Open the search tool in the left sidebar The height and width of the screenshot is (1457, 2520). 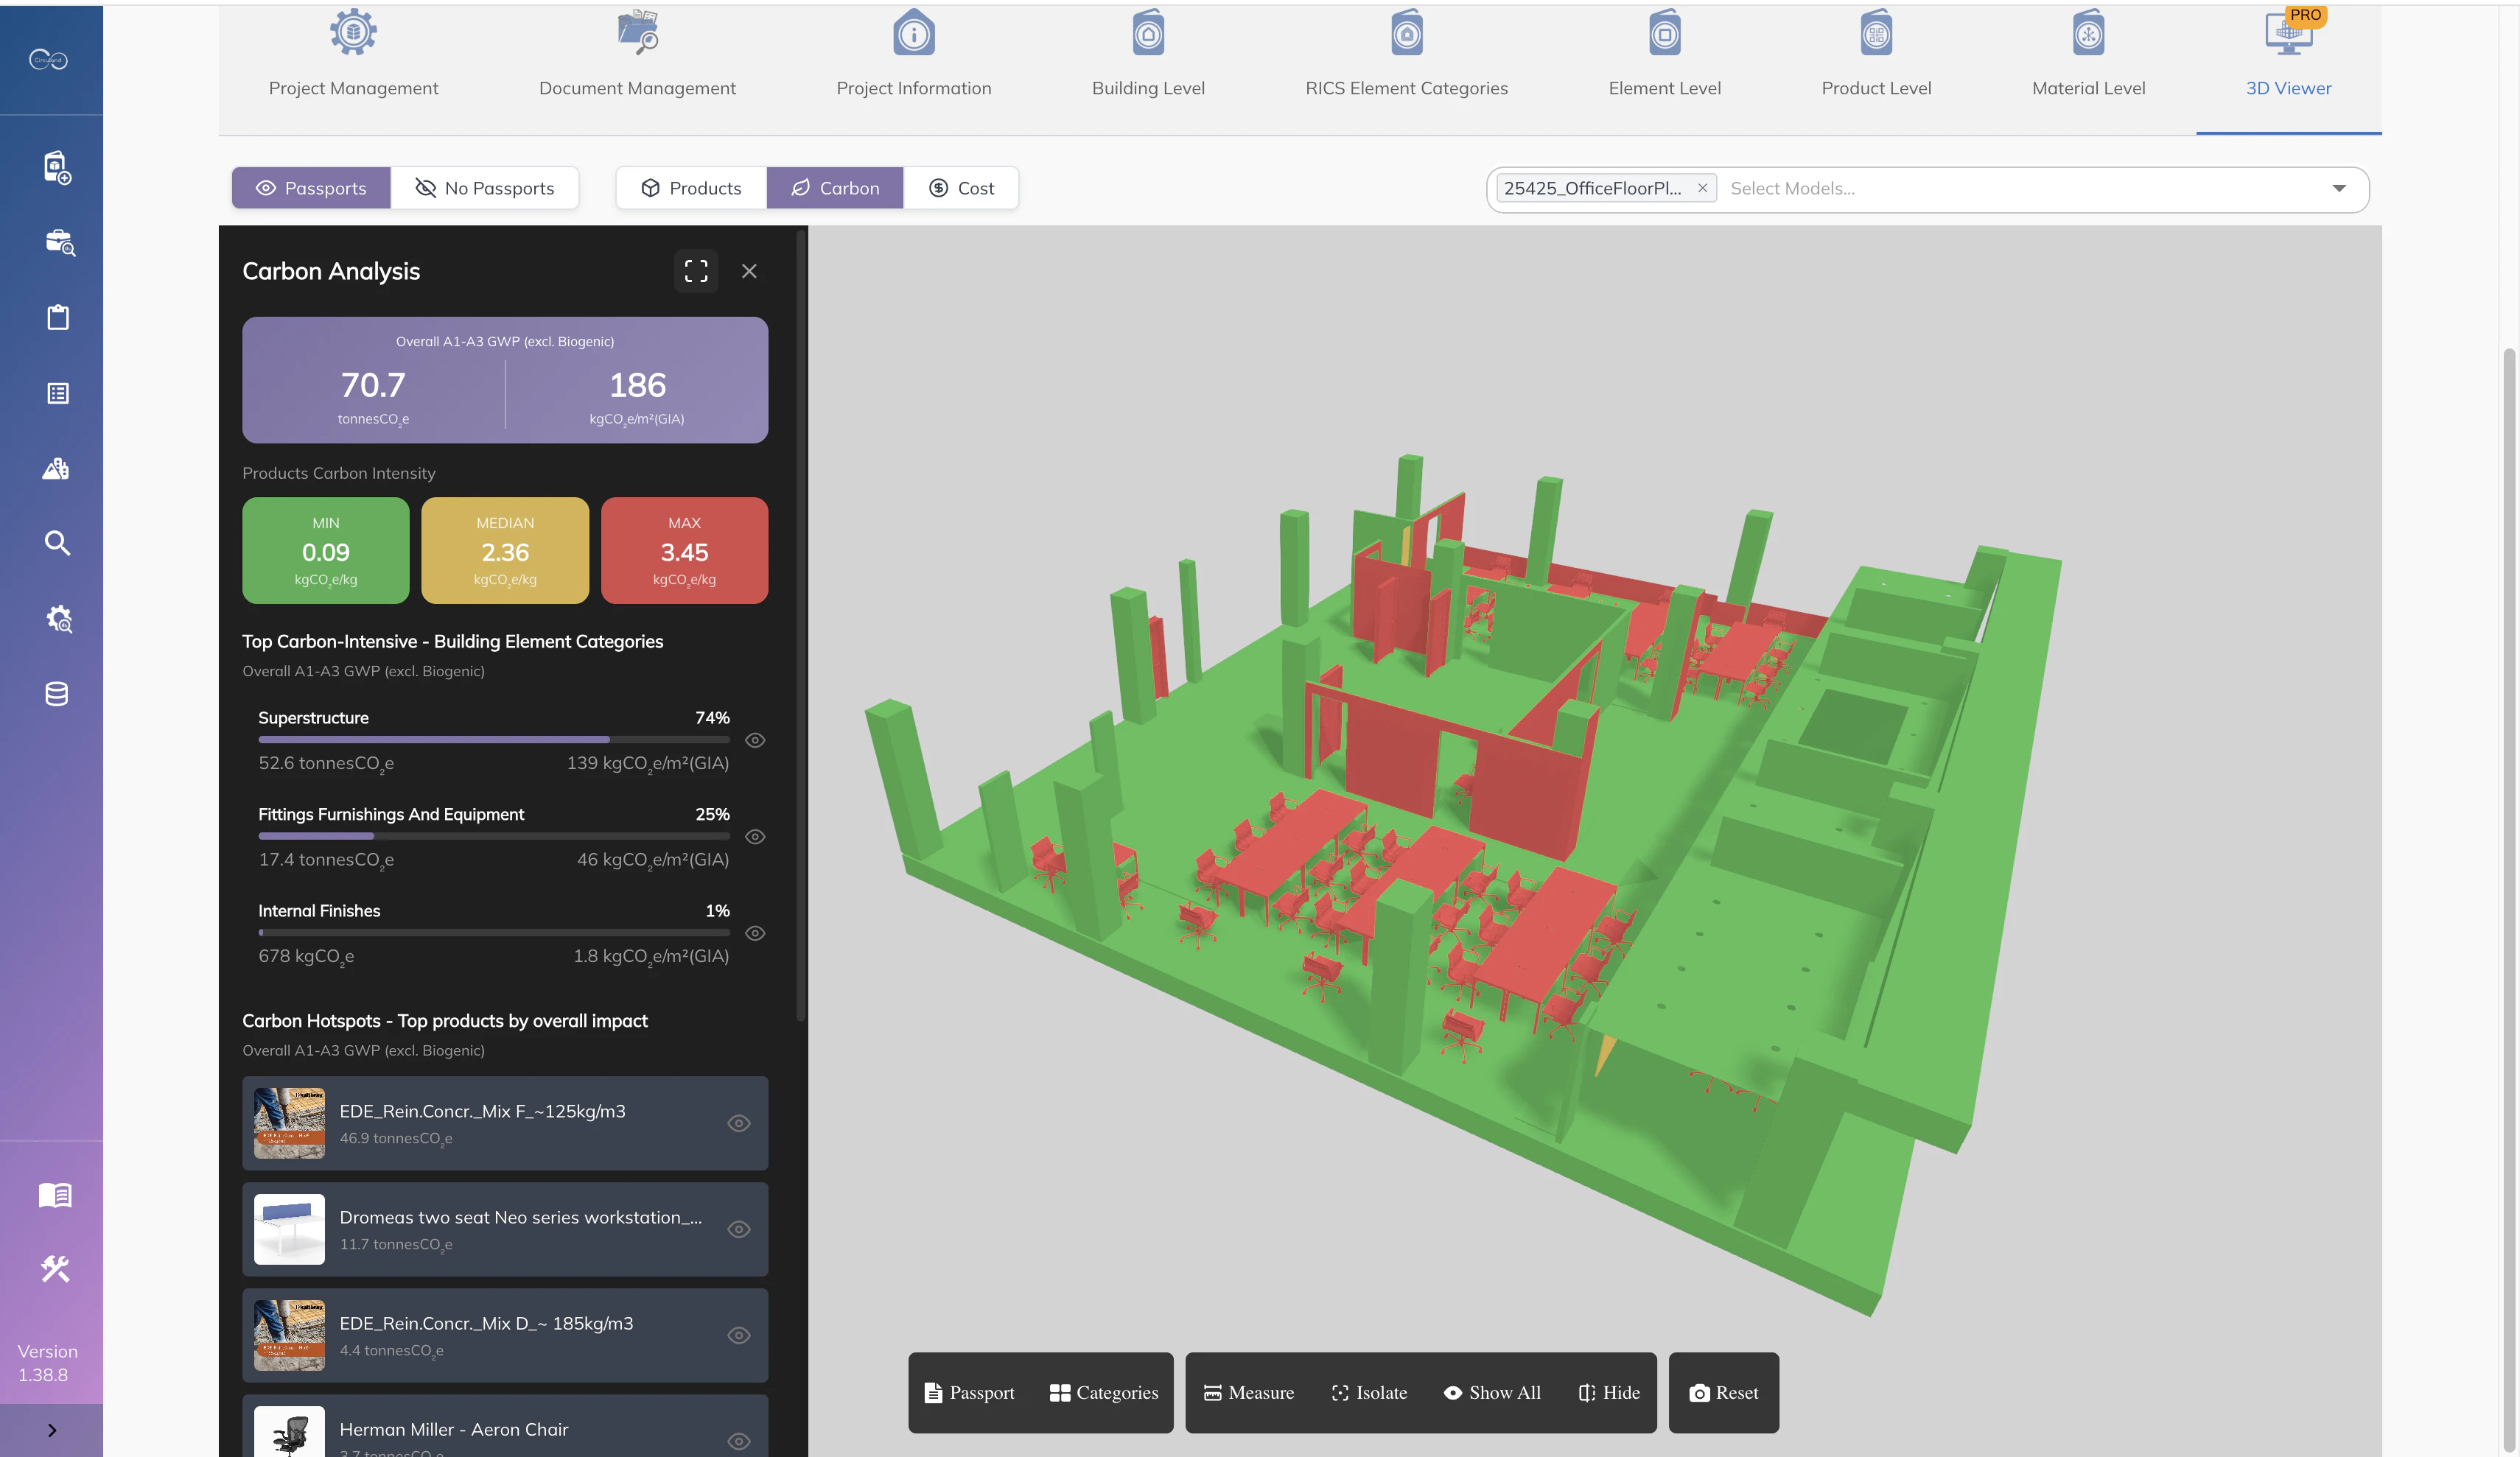pyautogui.click(x=57, y=543)
